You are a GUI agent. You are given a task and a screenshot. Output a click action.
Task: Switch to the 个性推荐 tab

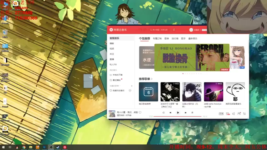click(145, 39)
